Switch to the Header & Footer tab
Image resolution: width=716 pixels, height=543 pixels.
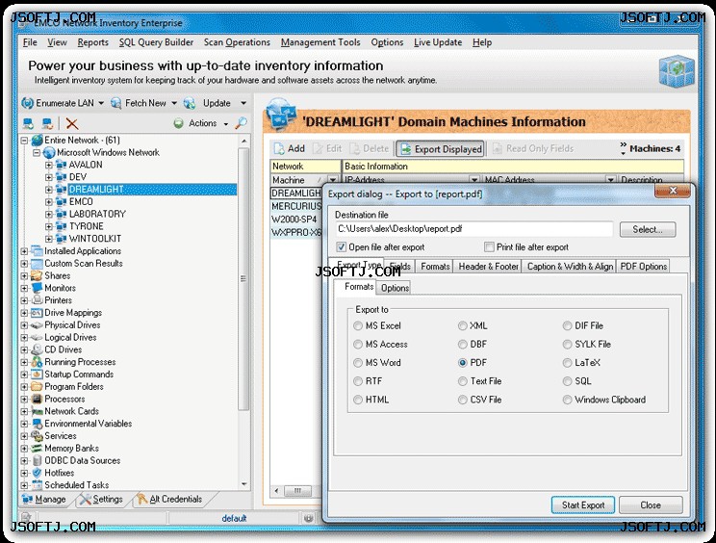pyautogui.click(x=488, y=267)
